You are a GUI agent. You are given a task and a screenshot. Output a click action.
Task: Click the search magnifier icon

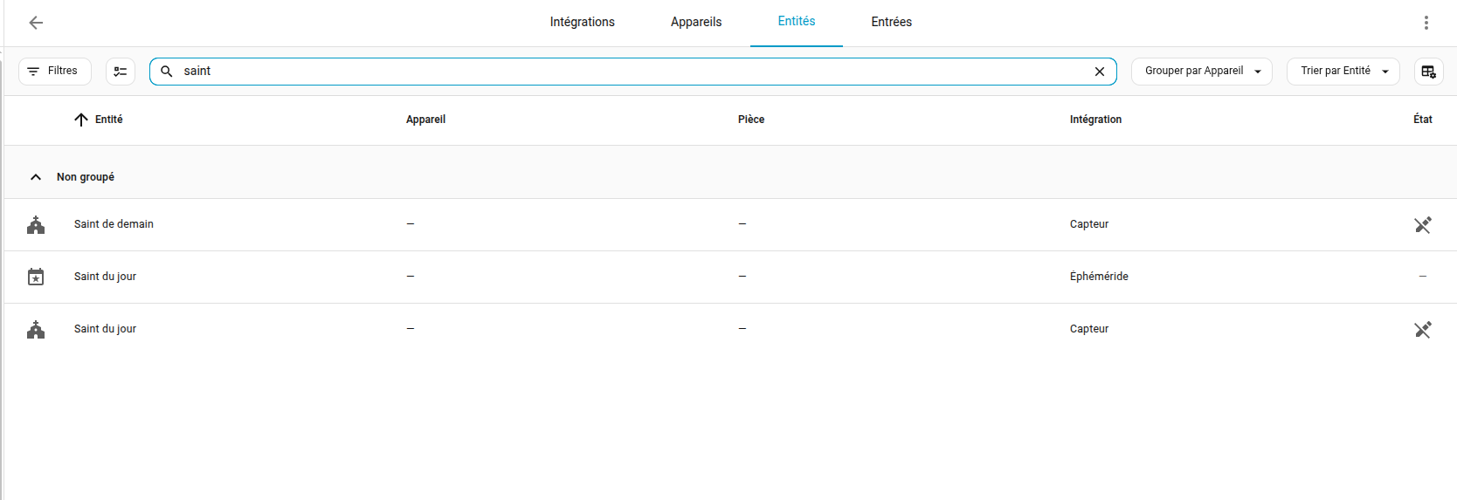(x=167, y=72)
